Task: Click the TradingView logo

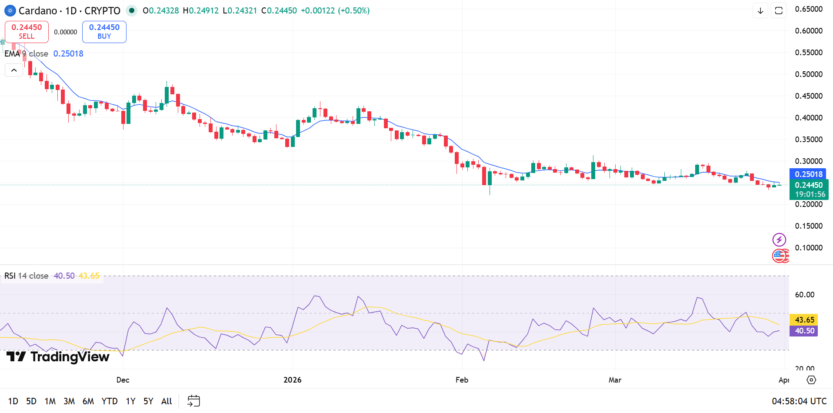Action: pos(58,357)
